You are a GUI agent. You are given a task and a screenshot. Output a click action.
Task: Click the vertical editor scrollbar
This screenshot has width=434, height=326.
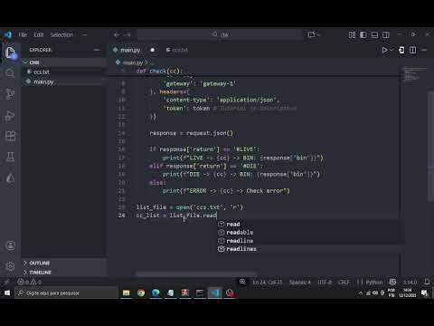[430, 147]
